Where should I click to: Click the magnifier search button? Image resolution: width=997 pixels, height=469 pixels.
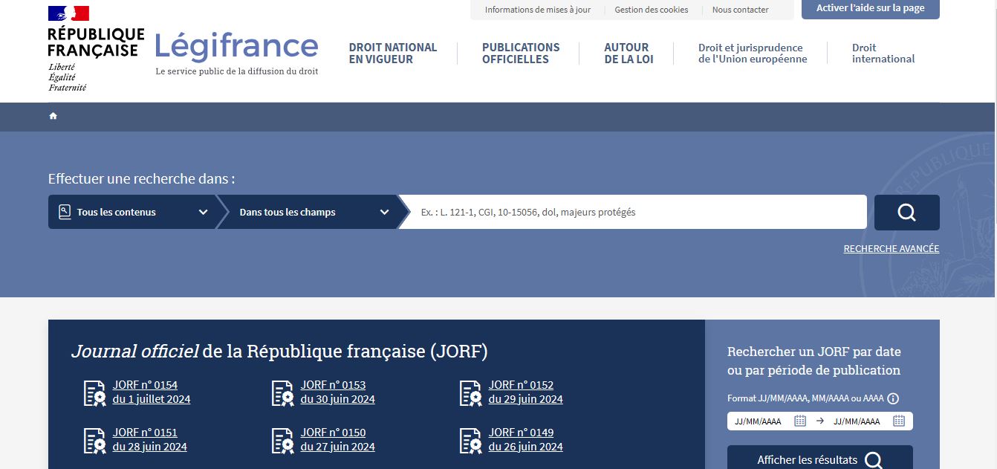[x=906, y=213]
